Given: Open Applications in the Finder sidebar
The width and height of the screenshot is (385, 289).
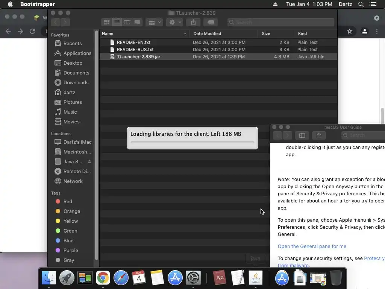Looking at the screenshot, I should point(73,53).
